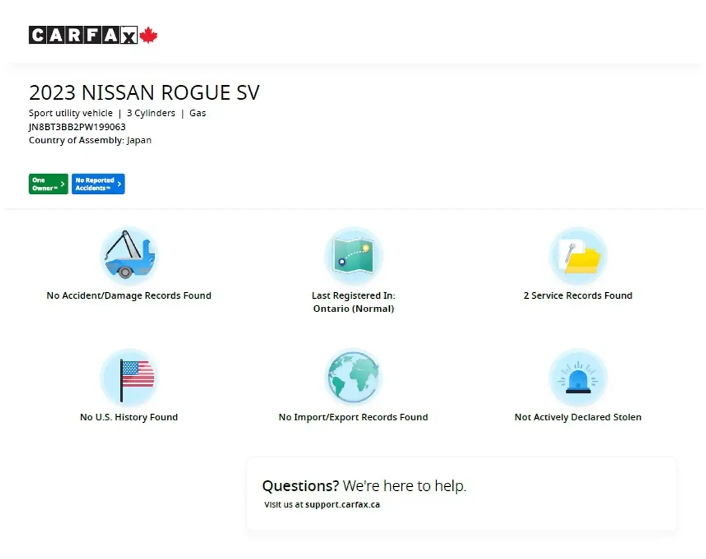Select 'Not Actively Declared Stolen' text
Image resolution: width=706 pixels, height=559 pixels.
pyautogui.click(x=578, y=418)
